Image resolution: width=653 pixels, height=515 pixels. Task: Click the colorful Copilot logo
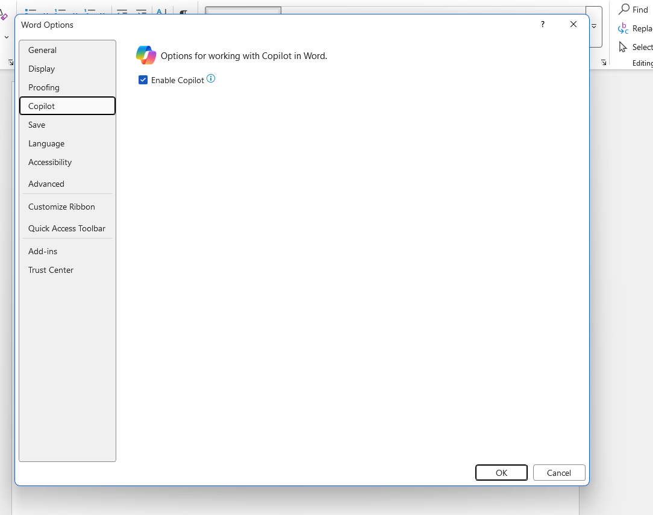coord(146,55)
